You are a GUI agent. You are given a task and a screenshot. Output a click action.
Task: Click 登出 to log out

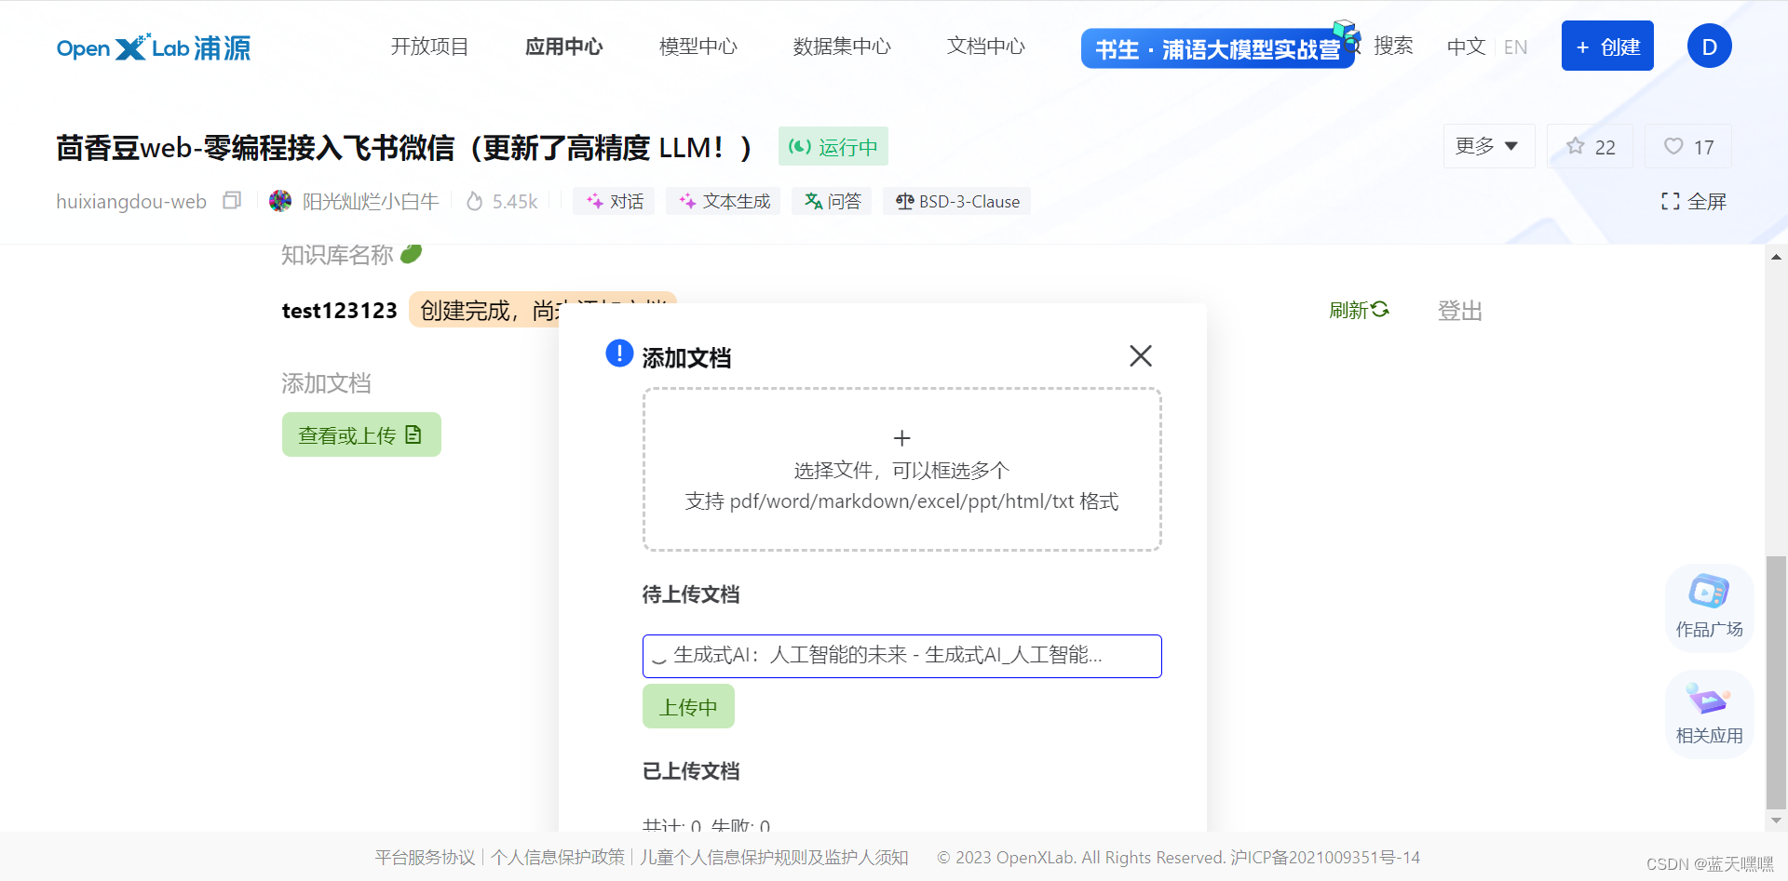[1459, 310]
